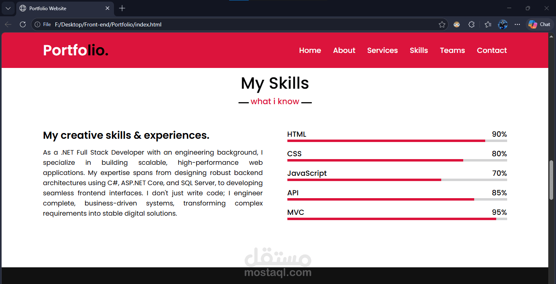Click the "HTML" skill label
The height and width of the screenshot is (284, 556).
pyautogui.click(x=297, y=134)
